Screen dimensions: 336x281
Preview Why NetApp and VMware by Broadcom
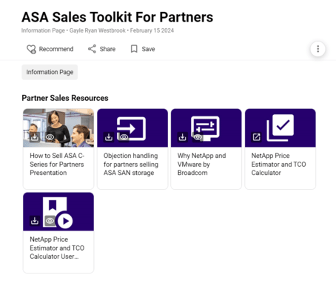click(x=198, y=137)
